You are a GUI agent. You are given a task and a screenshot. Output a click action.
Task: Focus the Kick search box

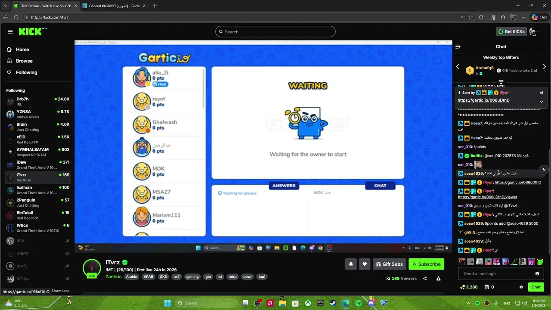click(275, 31)
